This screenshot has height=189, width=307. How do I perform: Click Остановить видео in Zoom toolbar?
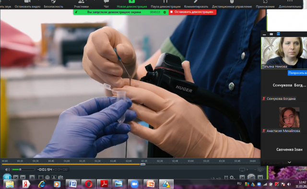pos(27,4)
